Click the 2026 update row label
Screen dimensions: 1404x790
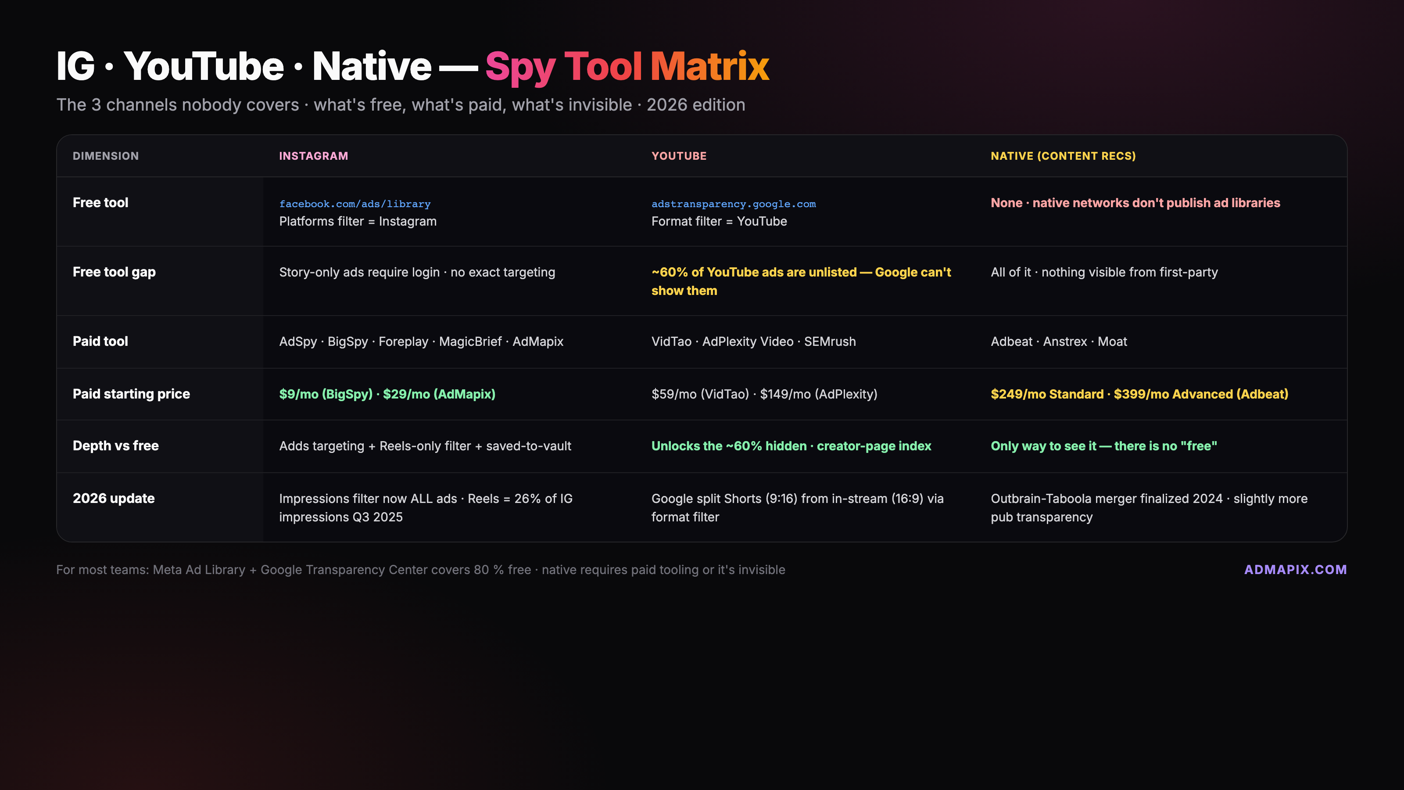click(113, 498)
